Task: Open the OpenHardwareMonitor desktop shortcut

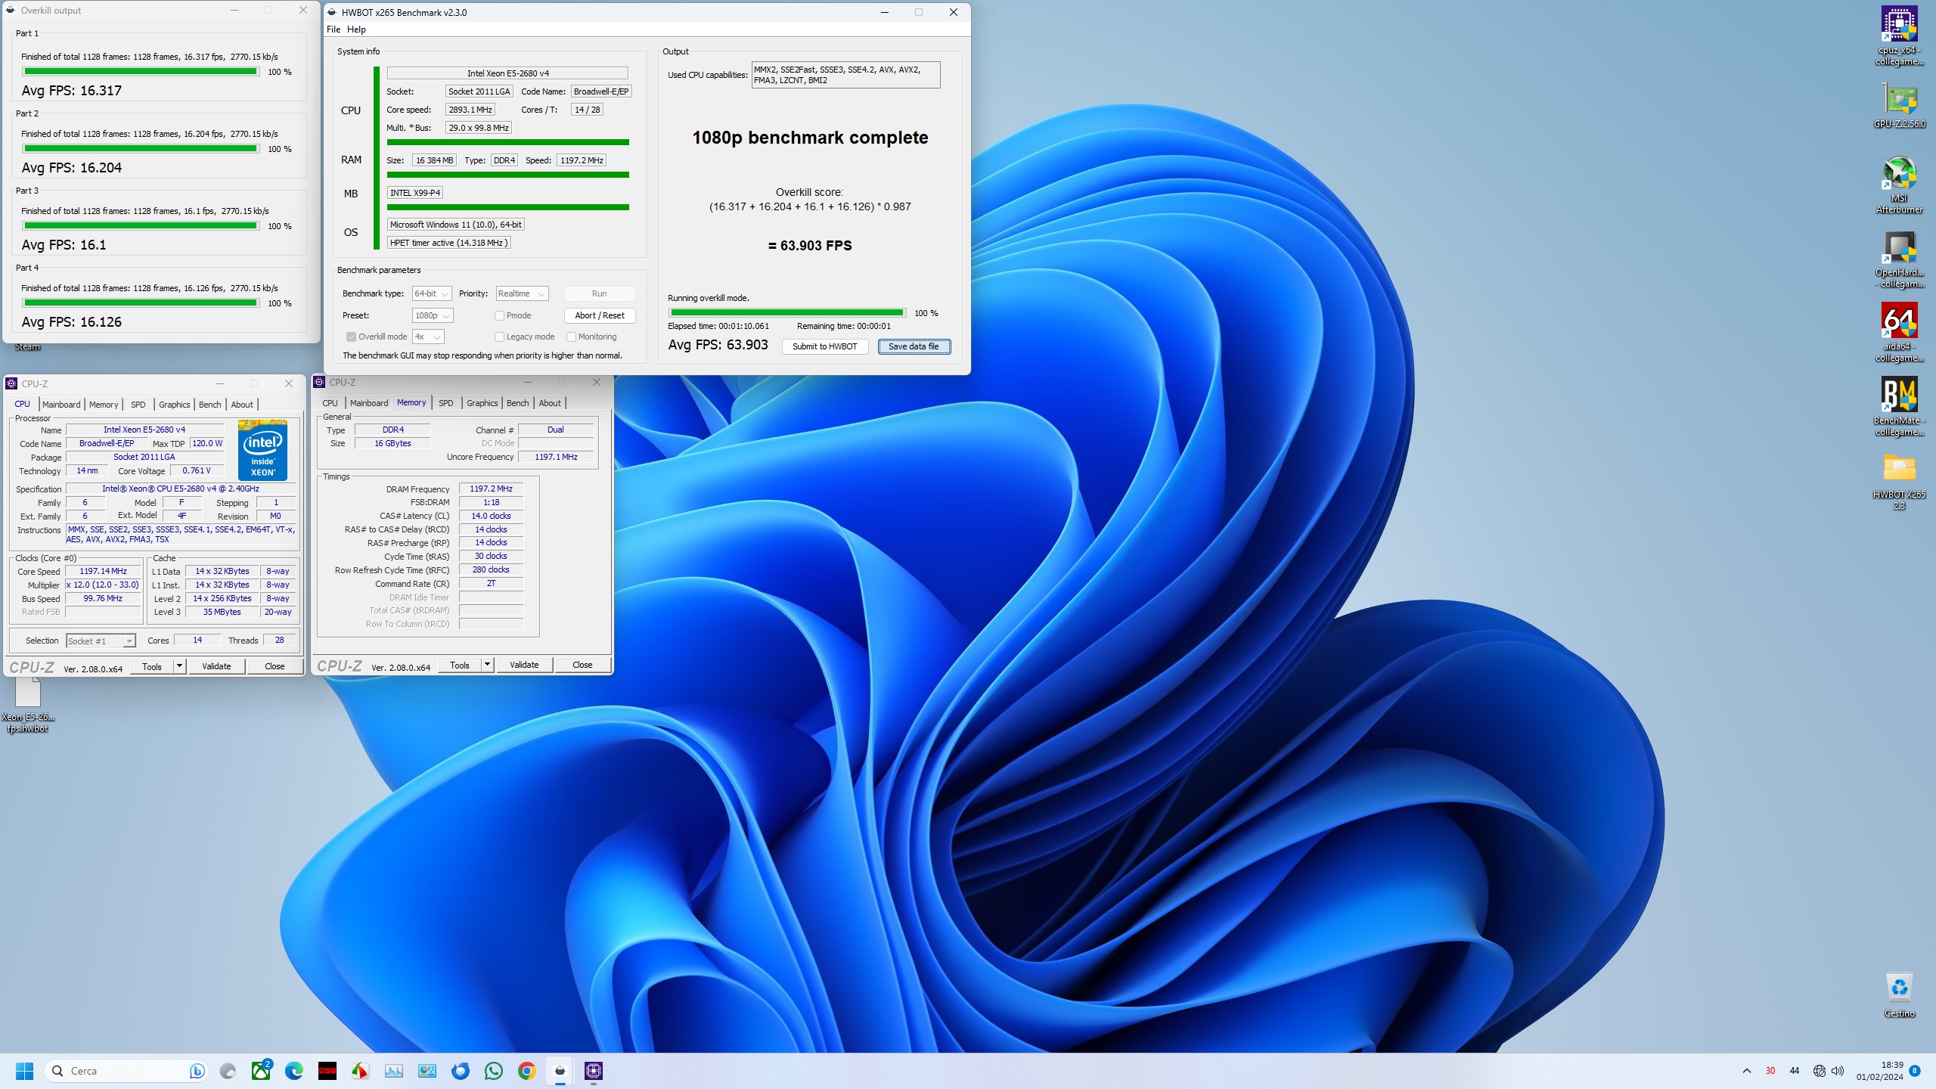Action: [x=1899, y=259]
